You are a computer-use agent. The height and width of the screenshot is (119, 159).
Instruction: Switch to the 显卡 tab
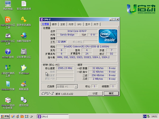click(88, 24)
